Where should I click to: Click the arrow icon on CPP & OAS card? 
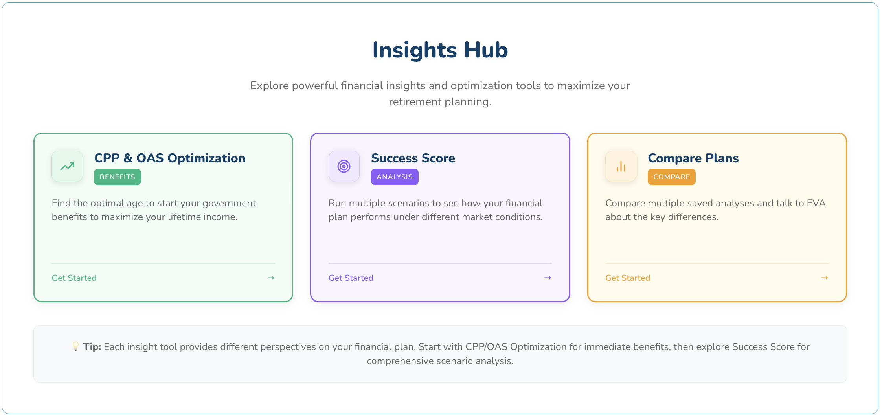click(270, 278)
